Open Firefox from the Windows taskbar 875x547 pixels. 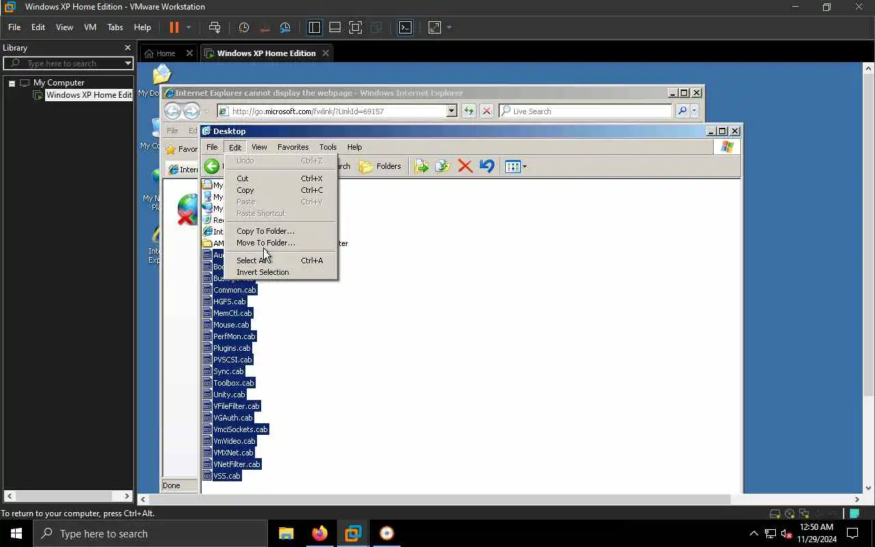[319, 533]
